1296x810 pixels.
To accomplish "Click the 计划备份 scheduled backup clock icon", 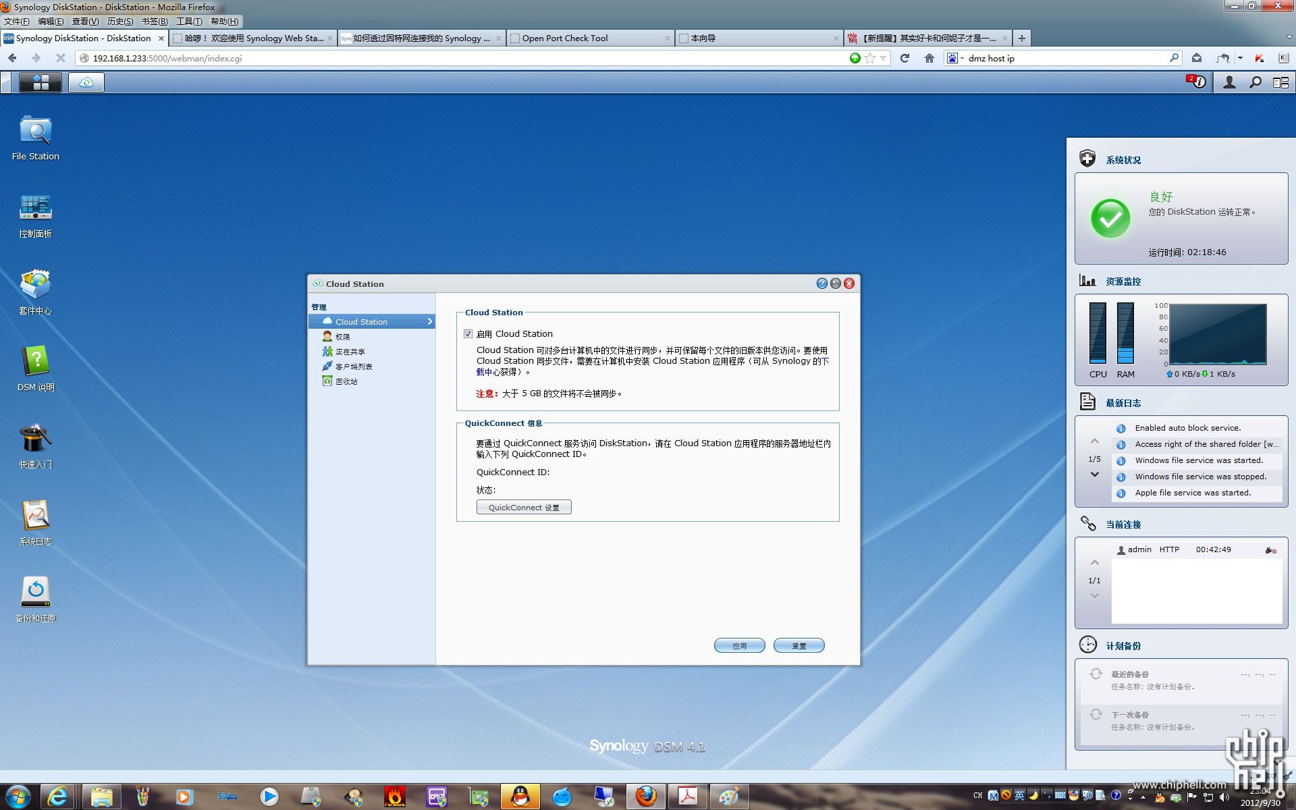I will [x=1087, y=645].
